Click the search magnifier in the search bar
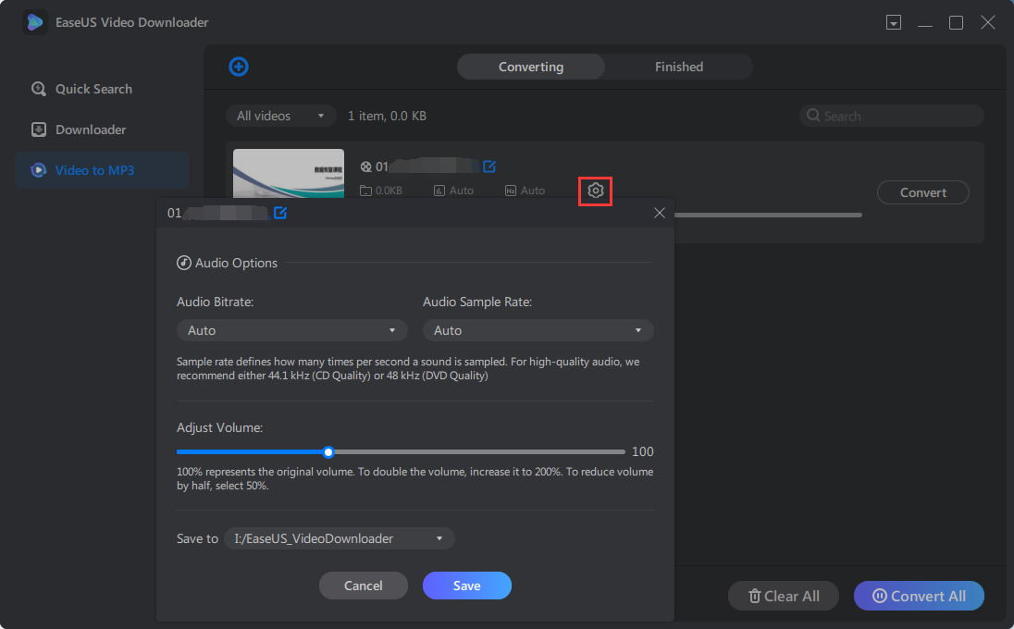 point(813,115)
